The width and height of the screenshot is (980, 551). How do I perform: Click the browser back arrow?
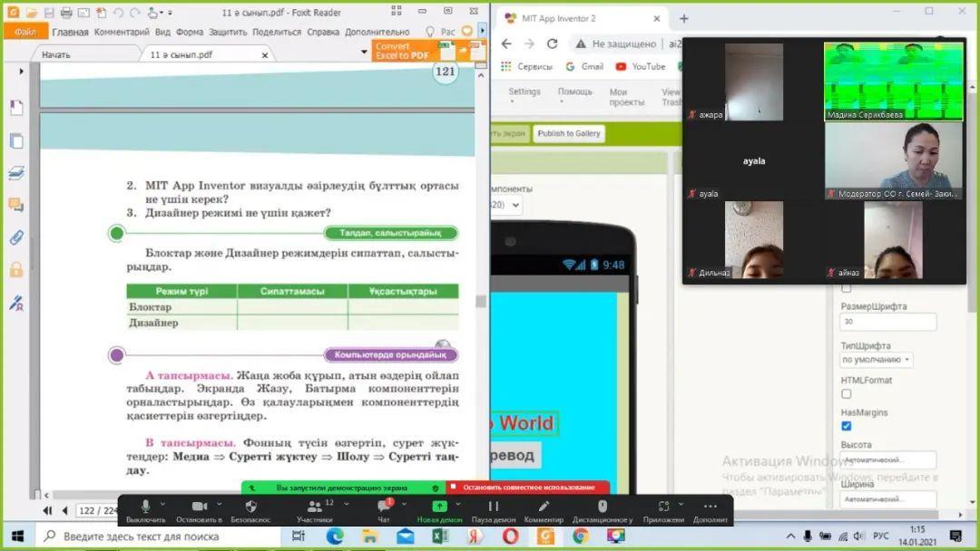tap(506, 43)
